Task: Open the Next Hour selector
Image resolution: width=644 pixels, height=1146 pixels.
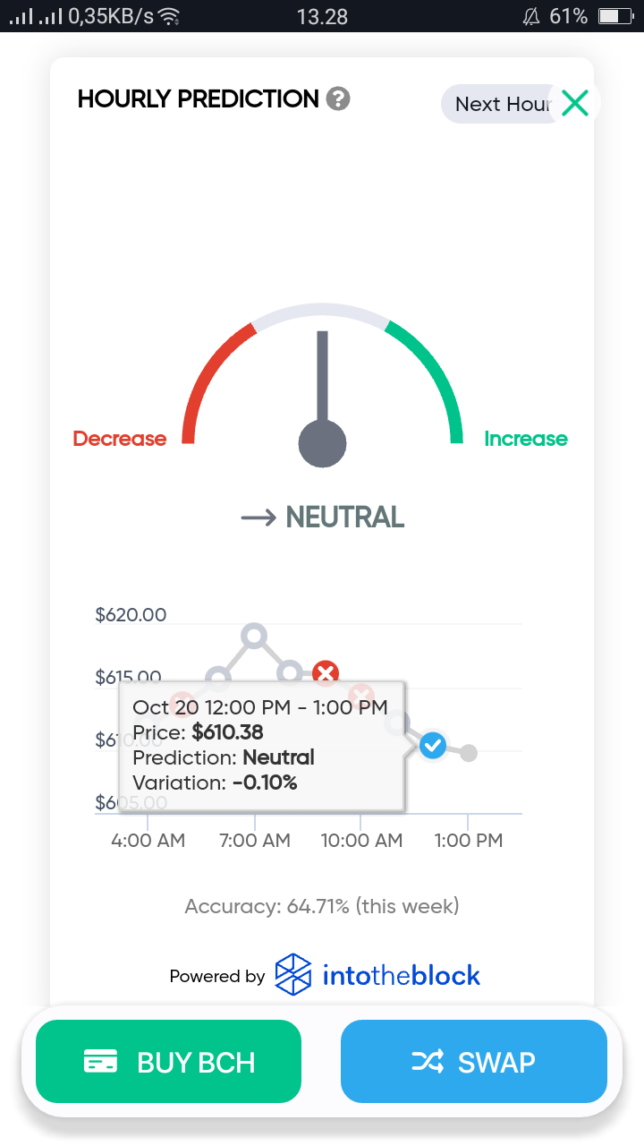Action: pos(501,104)
